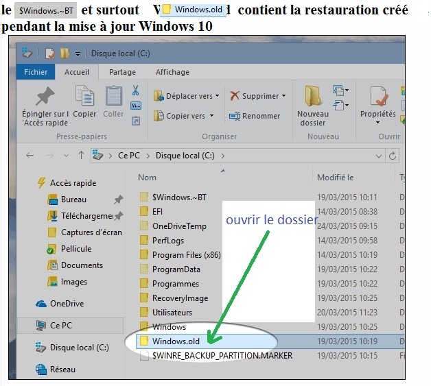431x386 pixels.
Task: Sort by the Nom column header
Action: click(x=147, y=178)
